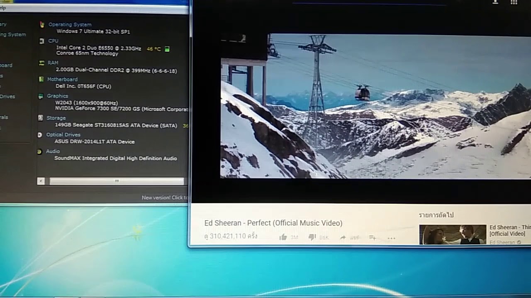
Task: Open the Graphics section heading link
Action: 57,96
